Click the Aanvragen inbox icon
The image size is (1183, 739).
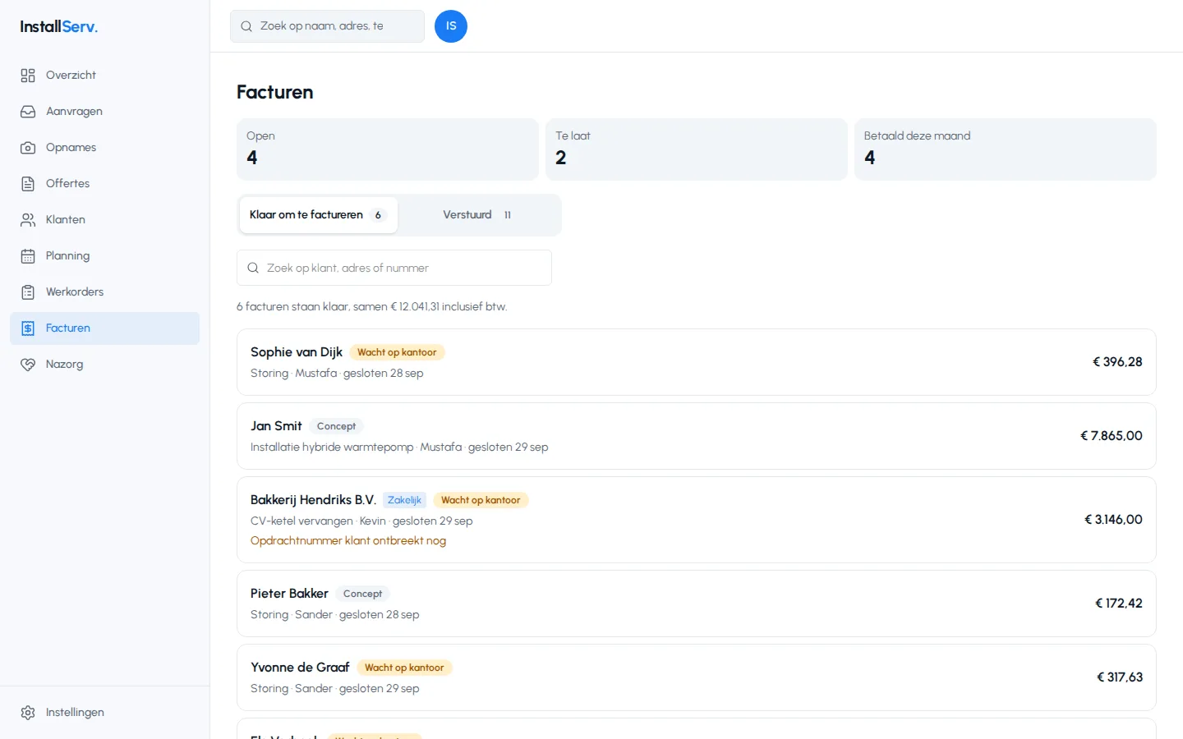pyautogui.click(x=28, y=112)
